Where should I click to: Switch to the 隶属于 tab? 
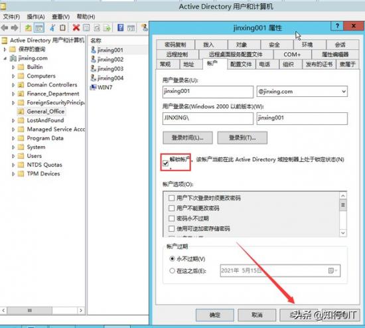point(348,64)
